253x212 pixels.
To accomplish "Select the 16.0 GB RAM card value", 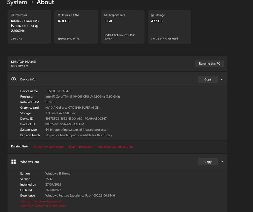I will (x=64, y=21).
